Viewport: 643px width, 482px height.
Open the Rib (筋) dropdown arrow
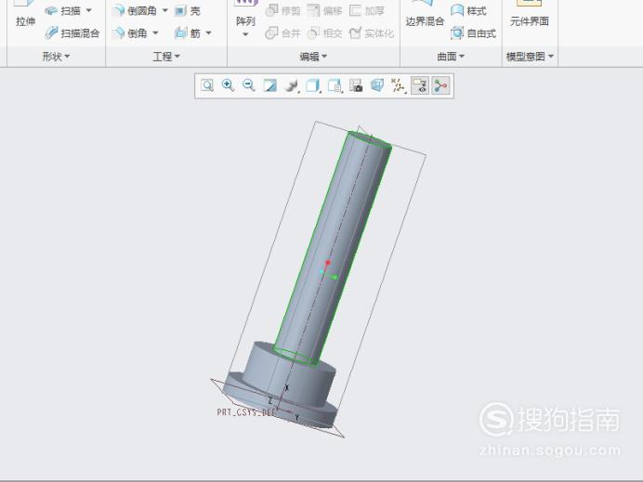pos(208,33)
